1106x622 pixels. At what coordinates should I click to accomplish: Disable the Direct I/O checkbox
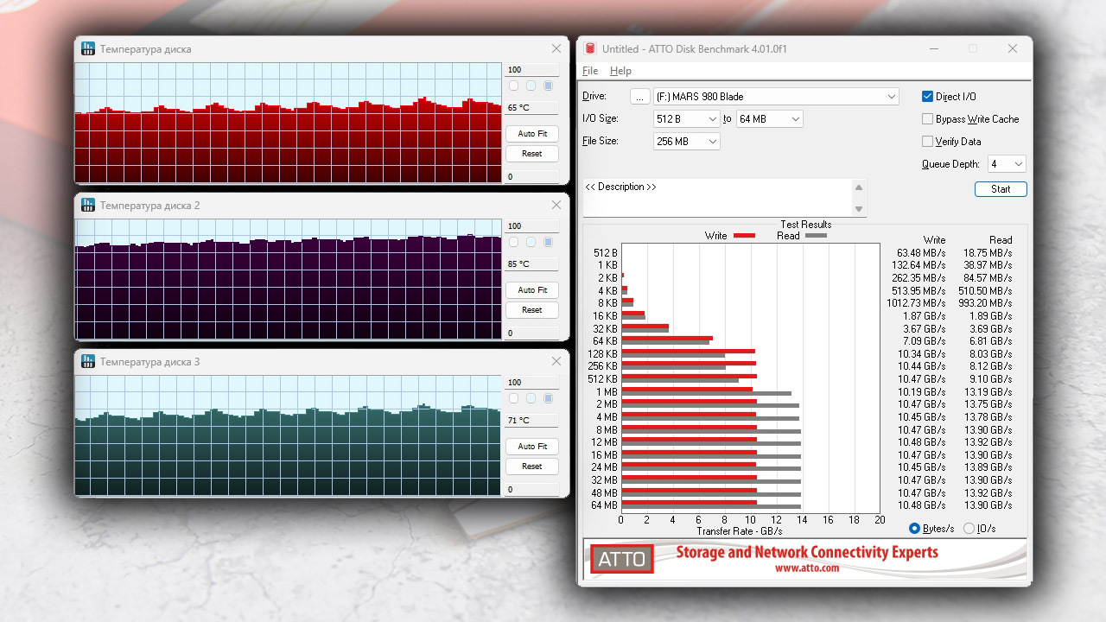click(x=928, y=97)
